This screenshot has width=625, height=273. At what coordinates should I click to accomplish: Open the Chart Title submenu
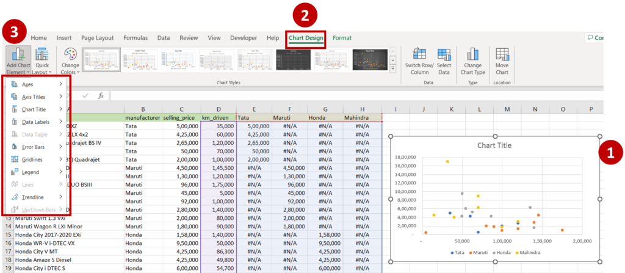click(37, 109)
